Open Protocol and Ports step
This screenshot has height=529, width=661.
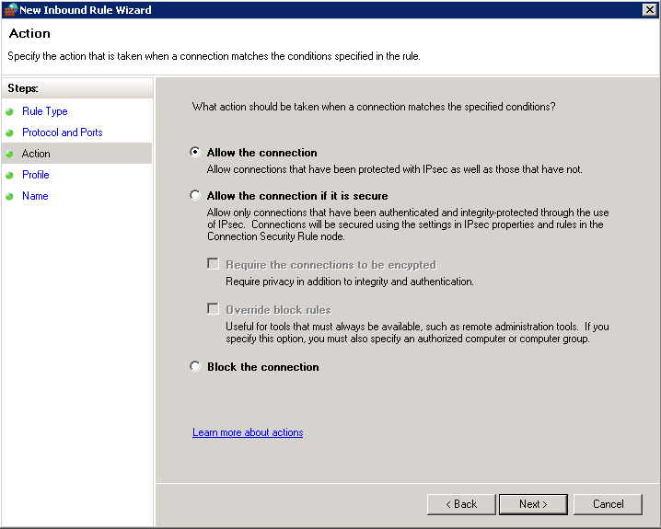62,132
